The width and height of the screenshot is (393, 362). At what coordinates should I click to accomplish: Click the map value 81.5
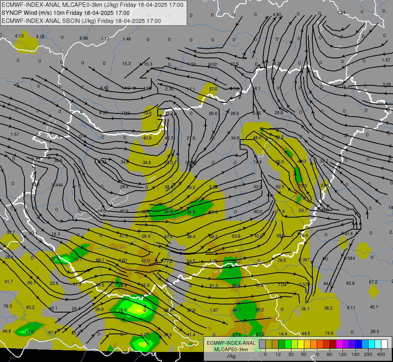pos(214,286)
